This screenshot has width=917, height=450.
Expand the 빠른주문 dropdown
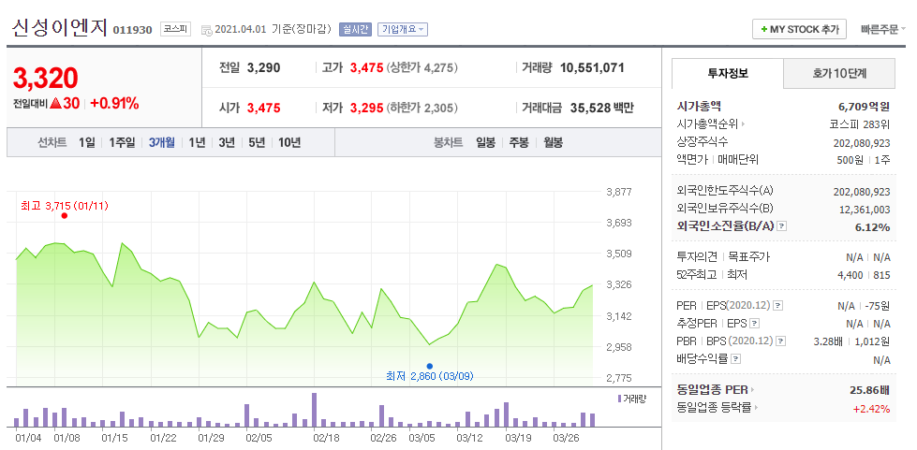point(883,29)
